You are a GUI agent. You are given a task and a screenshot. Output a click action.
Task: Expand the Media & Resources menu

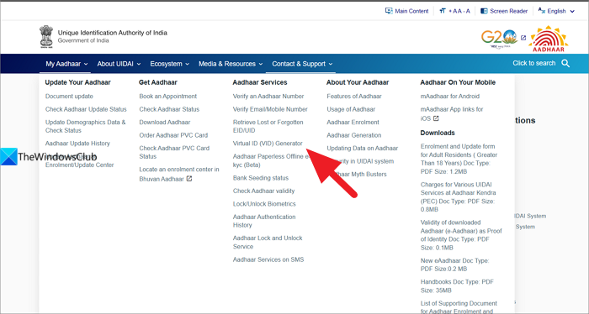coord(231,64)
